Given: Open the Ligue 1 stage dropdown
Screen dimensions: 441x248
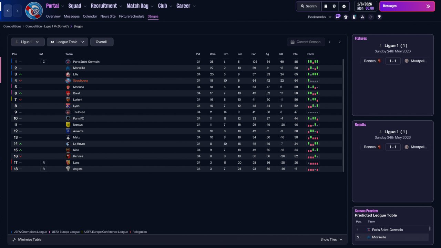Looking at the screenshot, I should [x=28, y=42].
